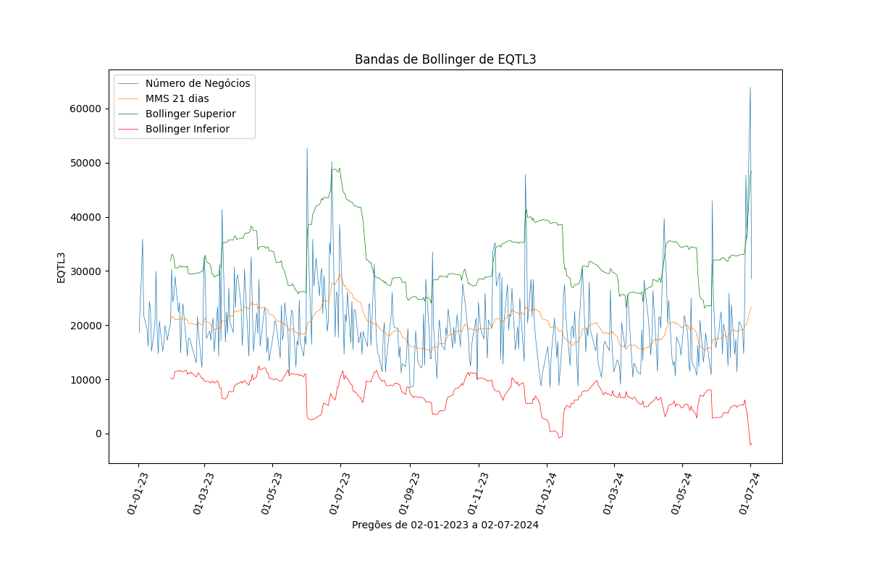The width and height of the screenshot is (869, 579).
Task: Click the chart title "Bandas de Bollinger de EQTL3"
Action: [x=445, y=59]
